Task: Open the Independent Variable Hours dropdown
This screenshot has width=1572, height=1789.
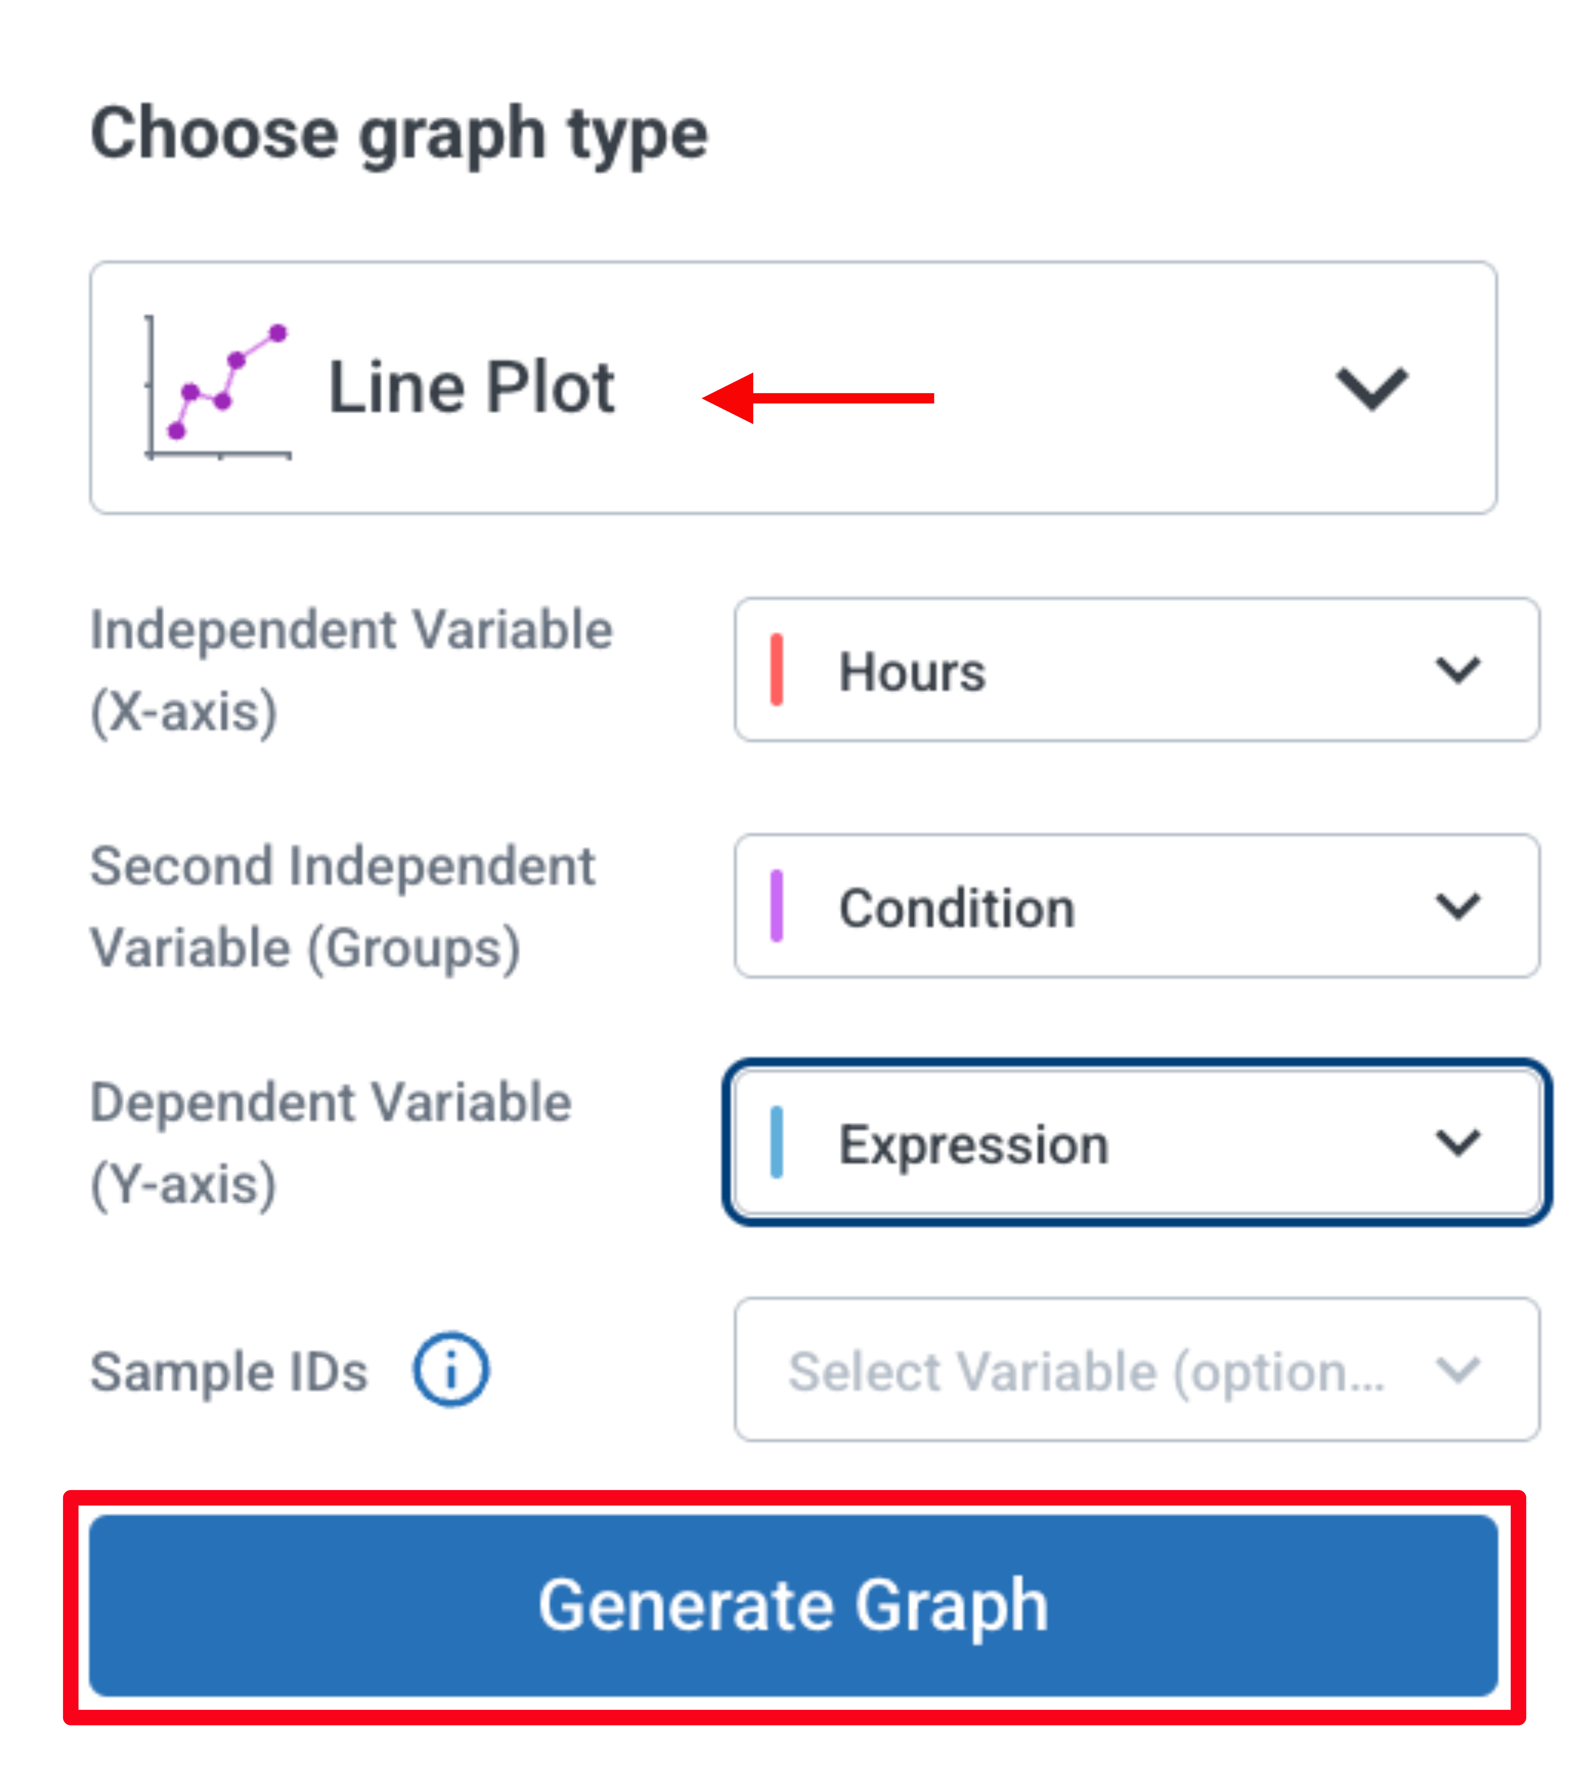Action: click(x=1137, y=669)
